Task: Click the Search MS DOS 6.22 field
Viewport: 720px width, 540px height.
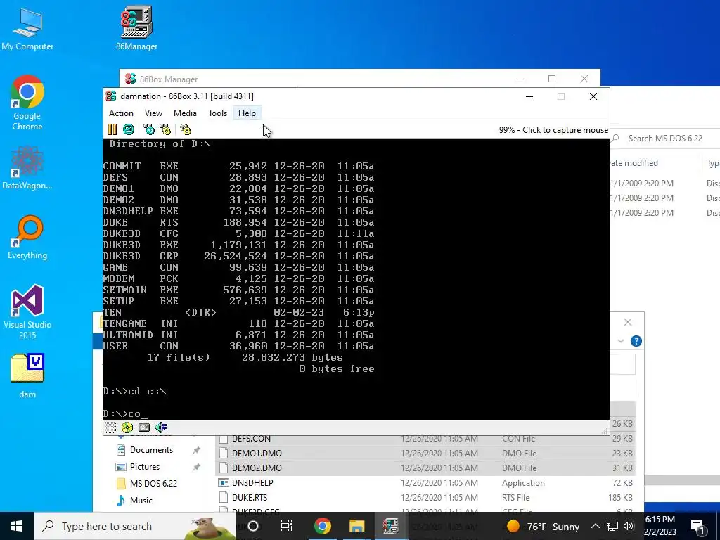Action: tap(665, 139)
